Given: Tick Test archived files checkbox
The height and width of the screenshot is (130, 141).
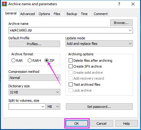Looking at the screenshot, I should tap(70, 85).
